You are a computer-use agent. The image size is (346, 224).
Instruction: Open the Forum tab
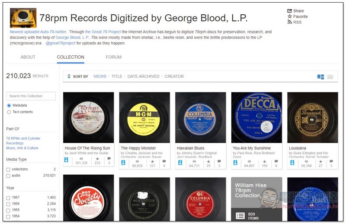(x=113, y=57)
